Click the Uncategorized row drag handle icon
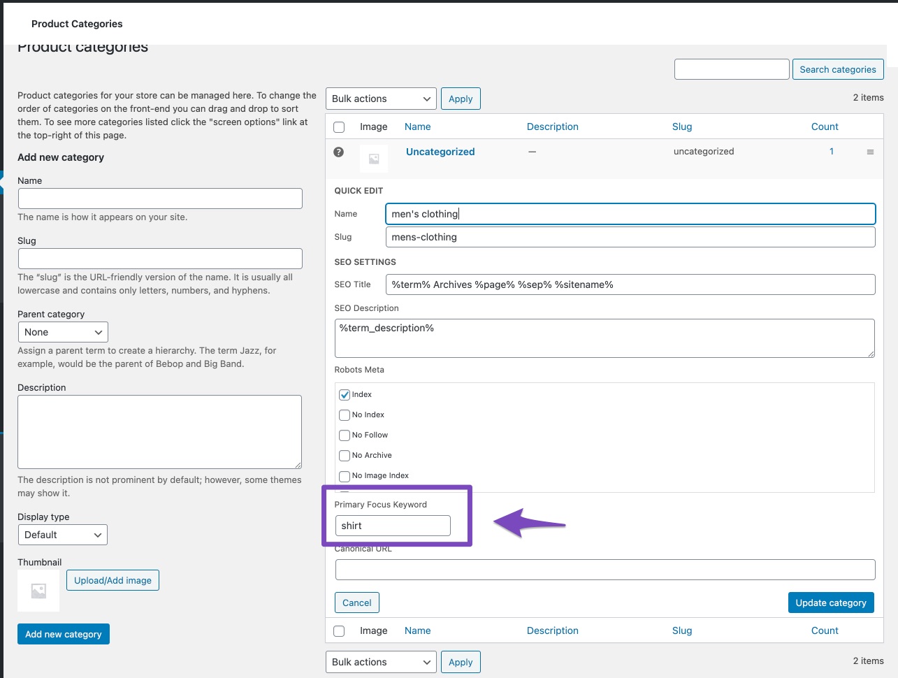This screenshot has height=678, width=898. tap(870, 152)
